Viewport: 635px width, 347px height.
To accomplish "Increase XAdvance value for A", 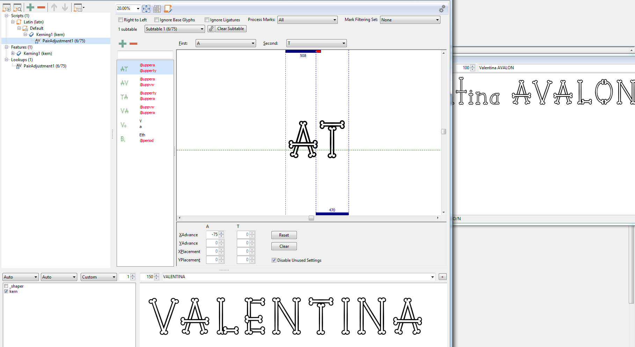I will pos(221,233).
